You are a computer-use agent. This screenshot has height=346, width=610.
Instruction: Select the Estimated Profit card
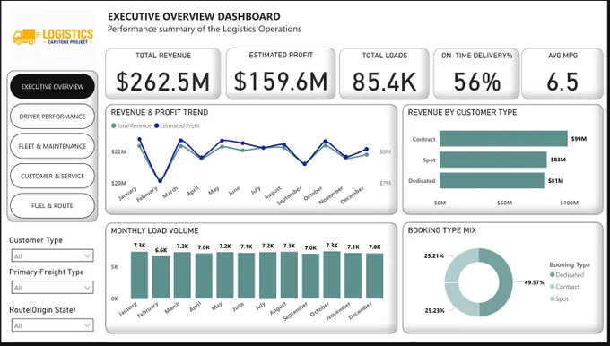pyautogui.click(x=281, y=74)
